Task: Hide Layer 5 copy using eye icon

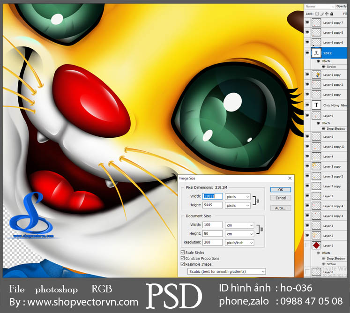Action: pyautogui.click(x=307, y=75)
